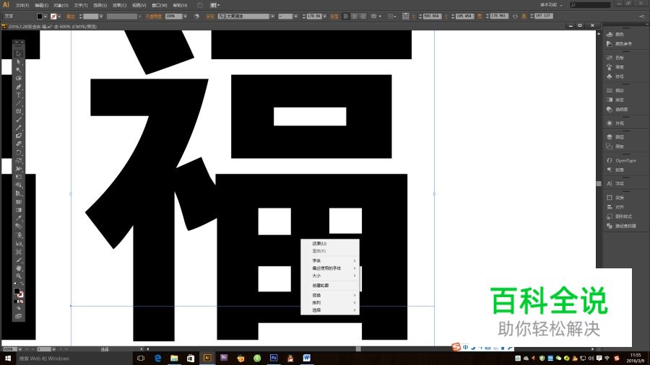Open the 外观 Appearance panel
The image size is (650, 365).
point(615,123)
